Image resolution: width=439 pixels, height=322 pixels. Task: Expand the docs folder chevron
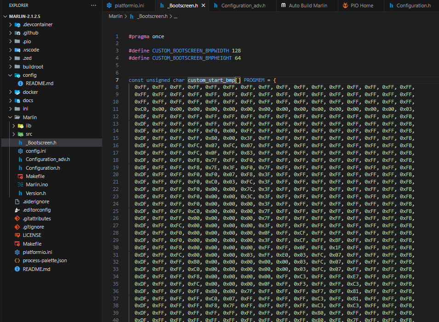click(x=11, y=100)
